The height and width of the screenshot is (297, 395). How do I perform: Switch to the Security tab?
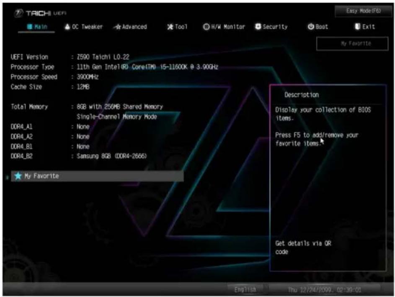click(271, 27)
